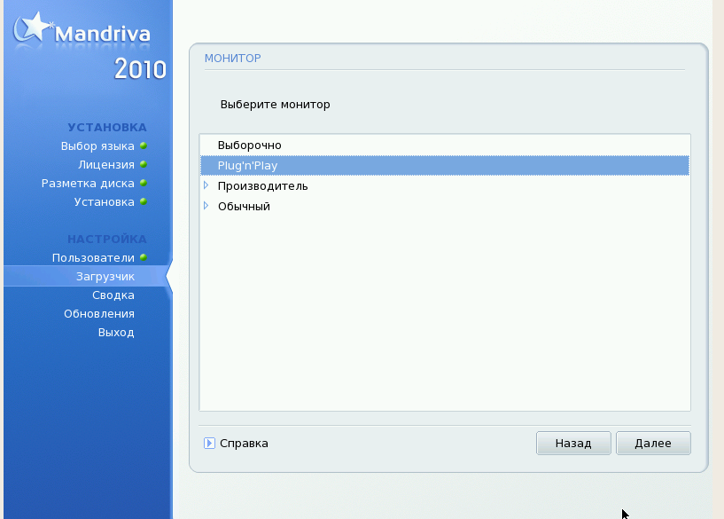The image size is (724, 519).
Task: Open Справка help icon
Action: (209, 444)
